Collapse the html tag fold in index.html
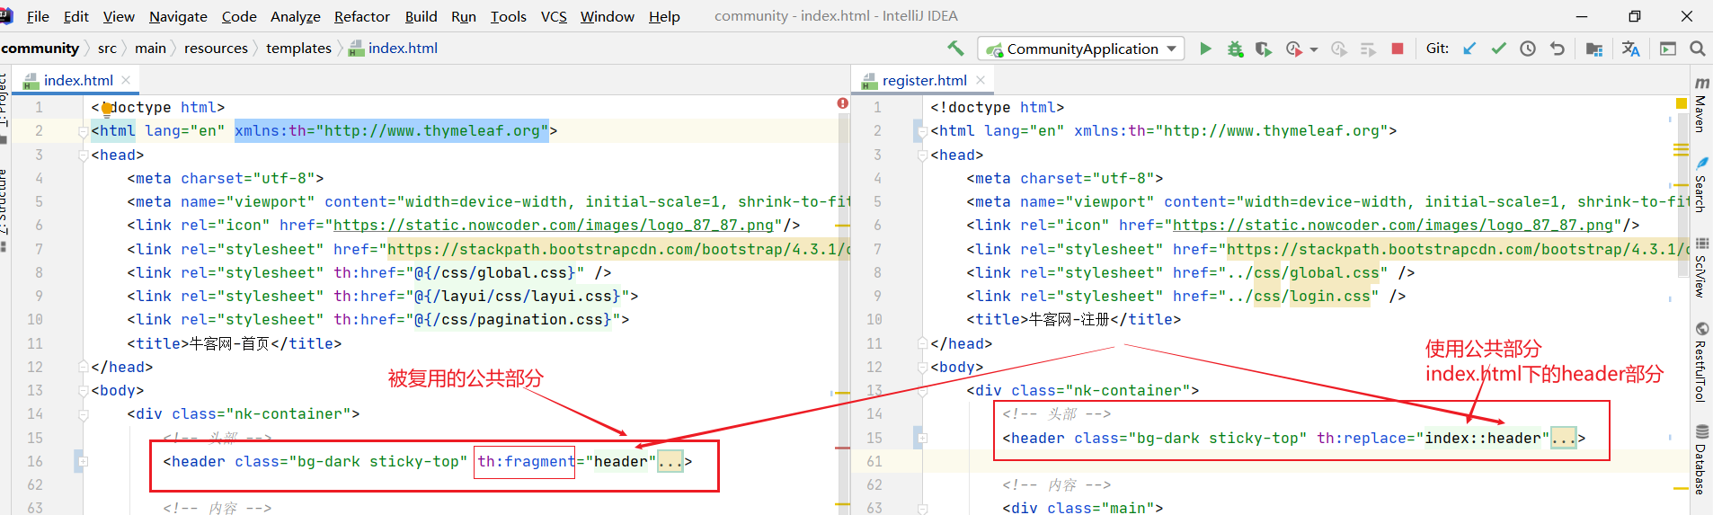Image resolution: width=1713 pixels, height=515 pixels. pyautogui.click(x=83, y=131)
